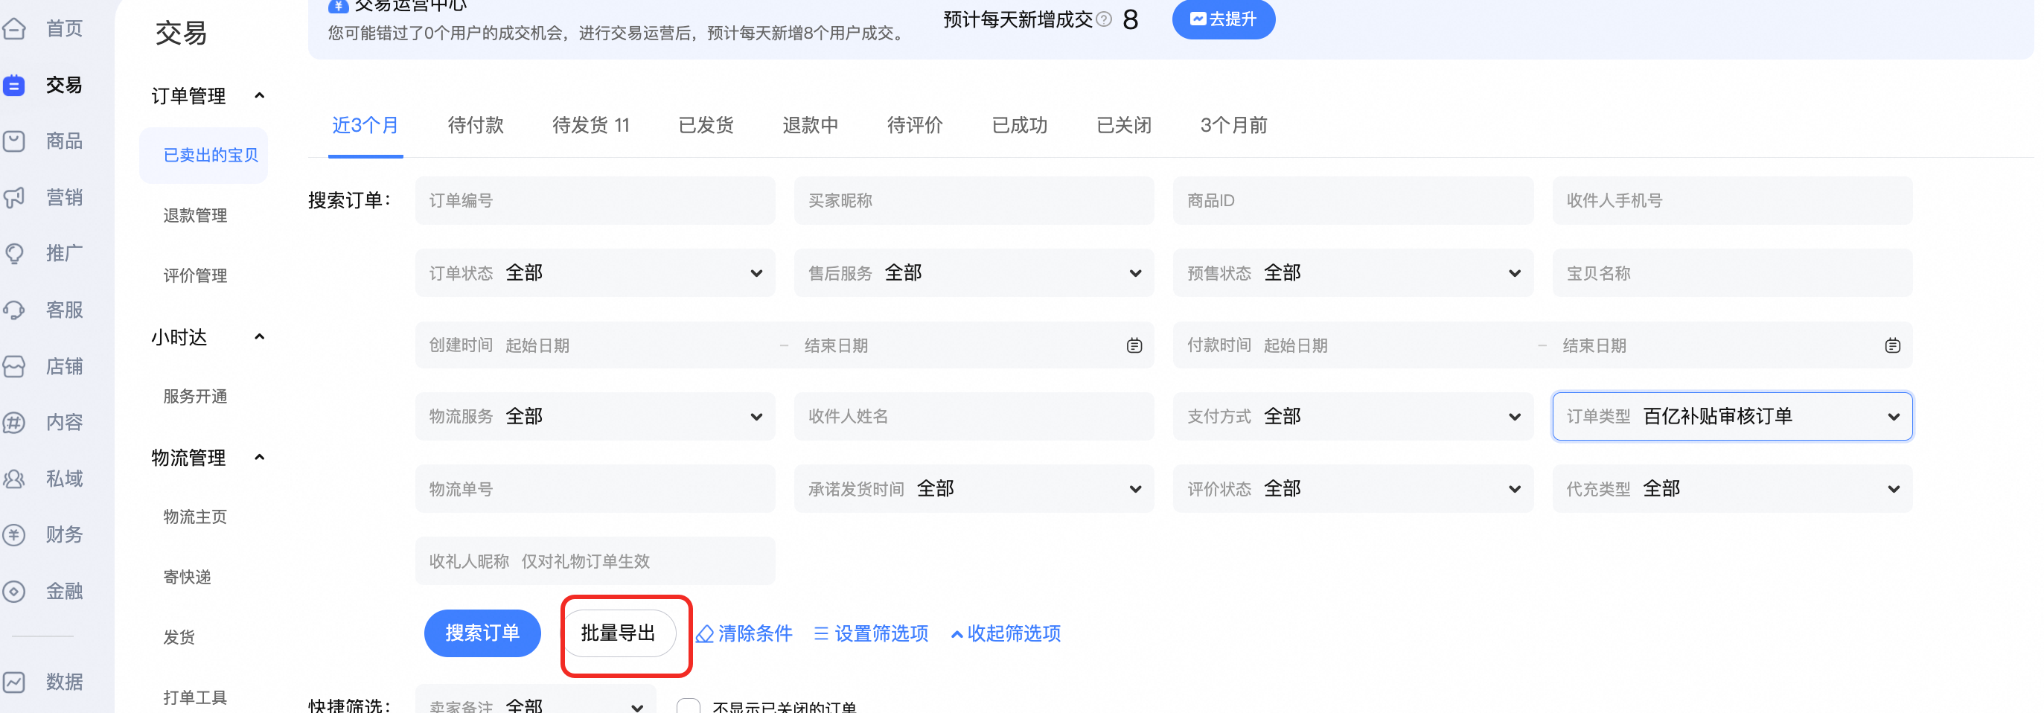Open 已卖出的宝贝 menu item
Screen dimensions: 2044x713
(x=204, y=156)
